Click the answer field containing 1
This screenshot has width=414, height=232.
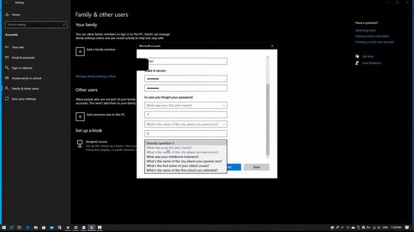click(186, 115)
